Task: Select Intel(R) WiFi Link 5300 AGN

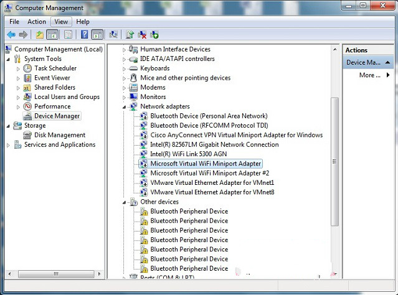Action: click(189, 154)
